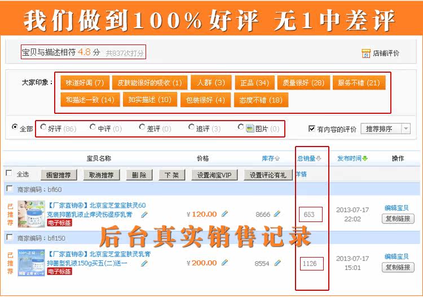
Task: Edit stock pencil next to 8554
Action: (277, 263)
